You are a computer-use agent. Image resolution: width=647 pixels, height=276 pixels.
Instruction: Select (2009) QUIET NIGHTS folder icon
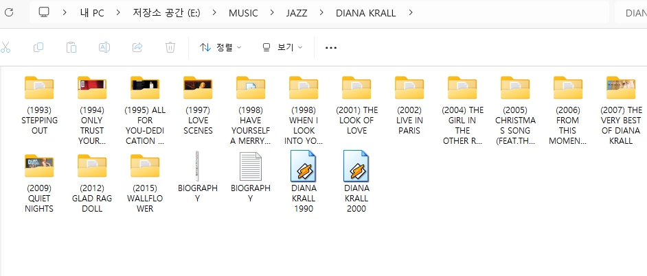(39, 166)
